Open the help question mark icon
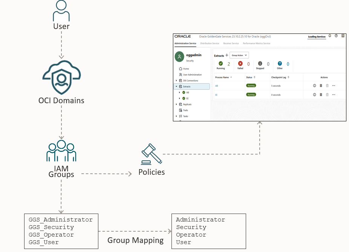This screenshot has height=252, width=349. tap(336, 36)
